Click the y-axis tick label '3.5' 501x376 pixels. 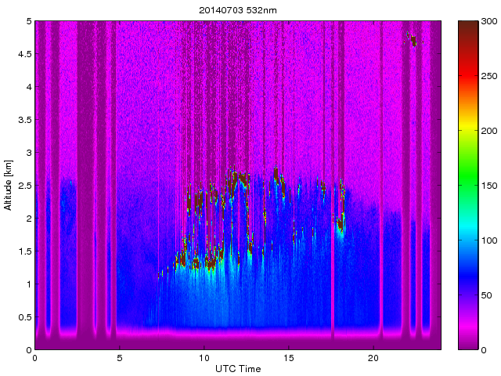coord(25,120)
